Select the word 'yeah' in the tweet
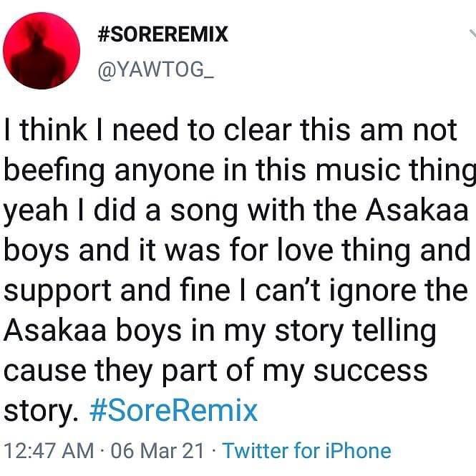This screenshot has width=476, height=476. [36, 212]
